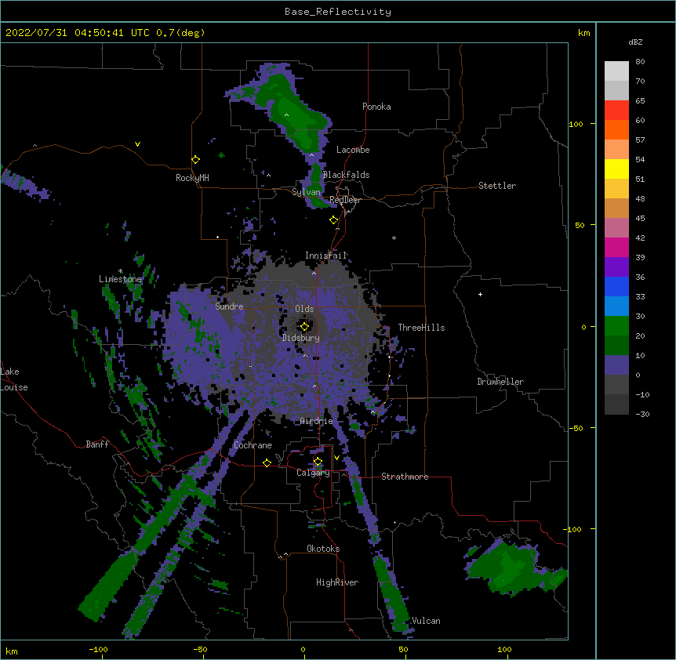The image size is (676, 660).
Task: Click the -30 value in the dBZ legend
Action: click(642, 414)
